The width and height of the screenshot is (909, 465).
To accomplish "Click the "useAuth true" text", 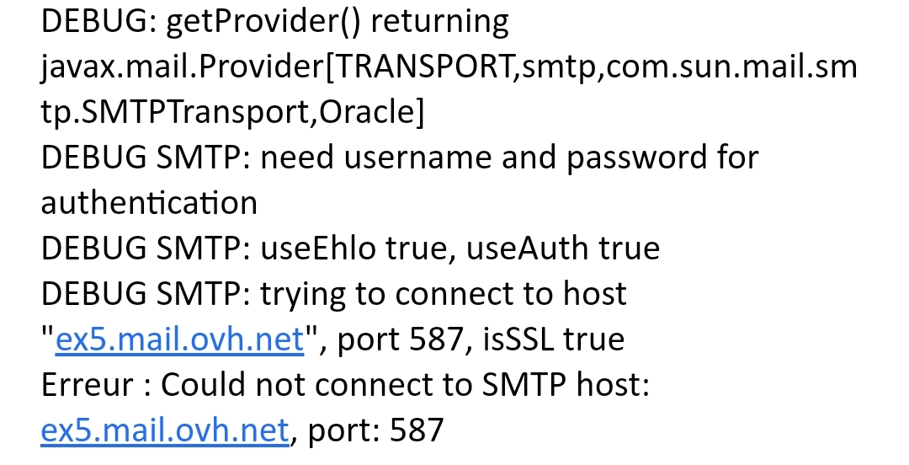I will [x=562, y=249].
